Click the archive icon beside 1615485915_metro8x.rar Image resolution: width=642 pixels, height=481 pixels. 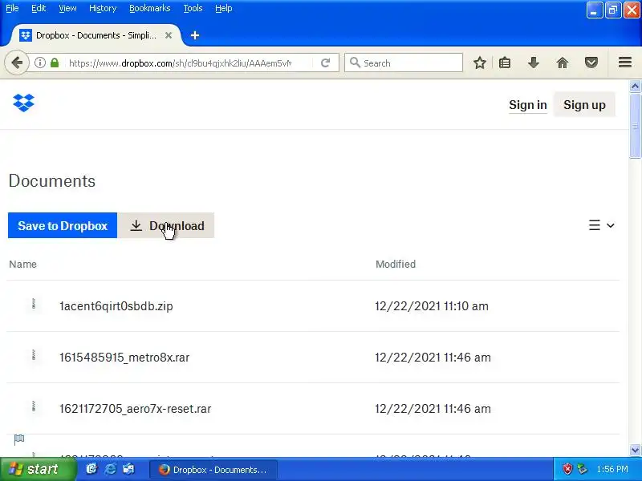[x=34, y=355]
